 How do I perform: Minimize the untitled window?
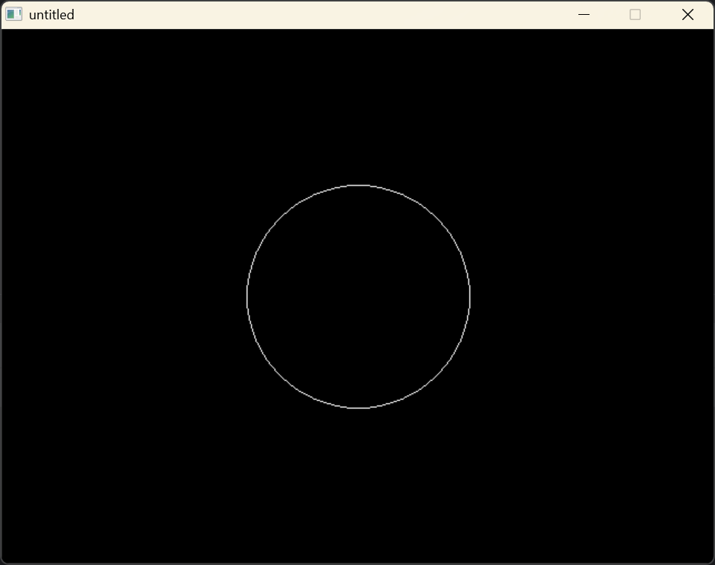[584, 14]
